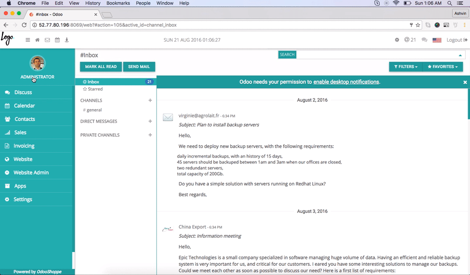Click the Wi-Fi status icon
The height and width of the screenshot is (275, 470).
[x=396, y=3]
